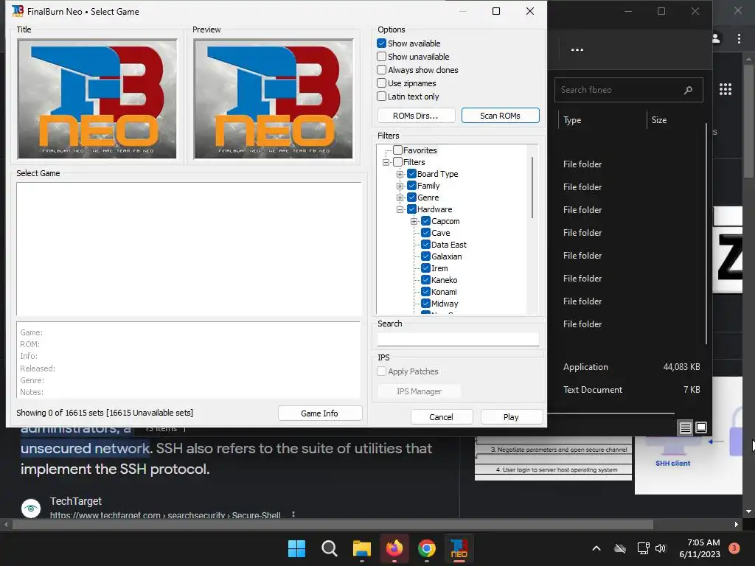Collapse the Hardware tree node

point(400,209)
